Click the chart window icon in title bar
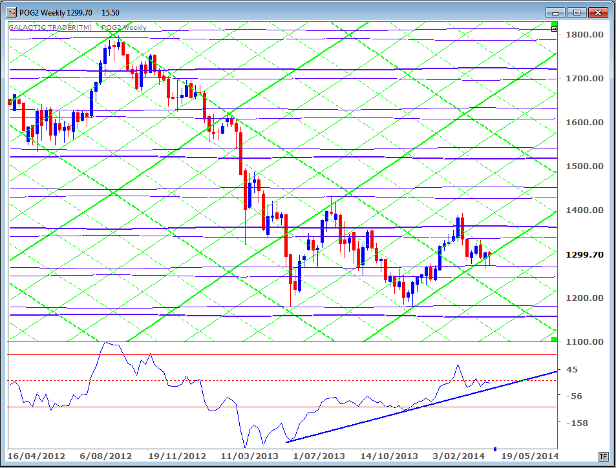Screen dimensions: 616x468 [x=12, y=12]
